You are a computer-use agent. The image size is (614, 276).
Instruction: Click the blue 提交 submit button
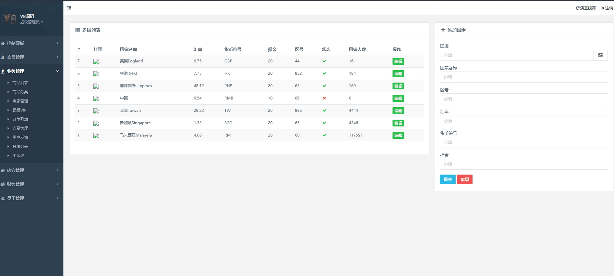(x=447, y=179)
